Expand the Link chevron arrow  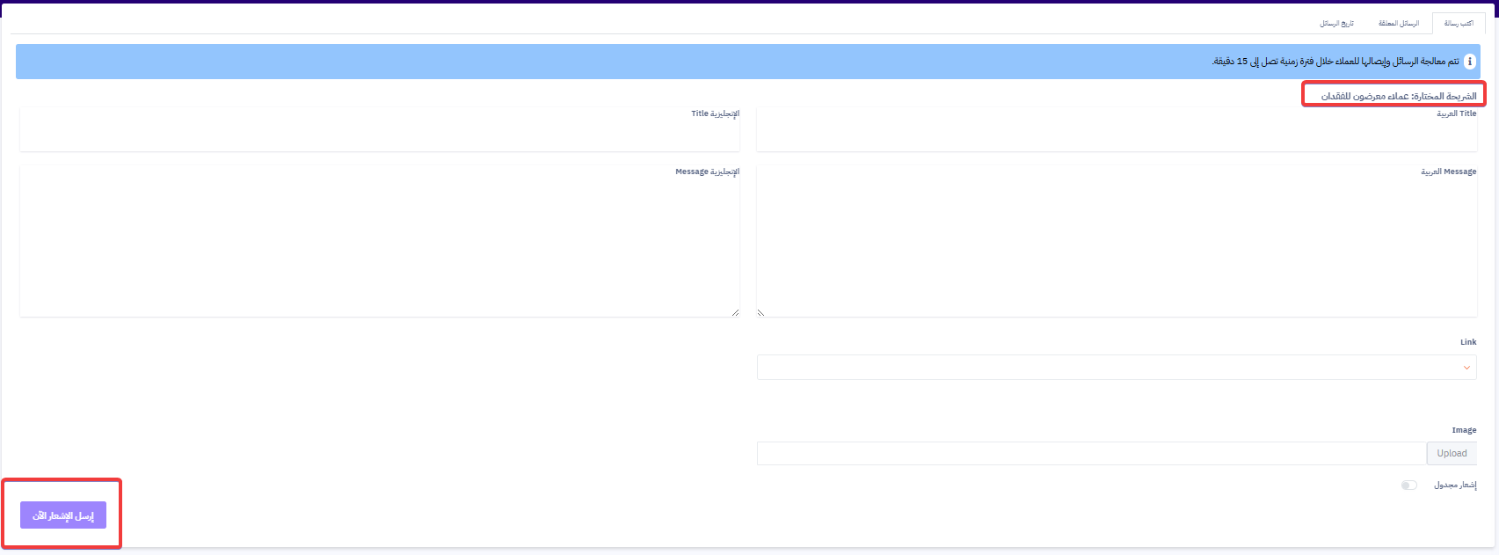(x=1466, y=368)
